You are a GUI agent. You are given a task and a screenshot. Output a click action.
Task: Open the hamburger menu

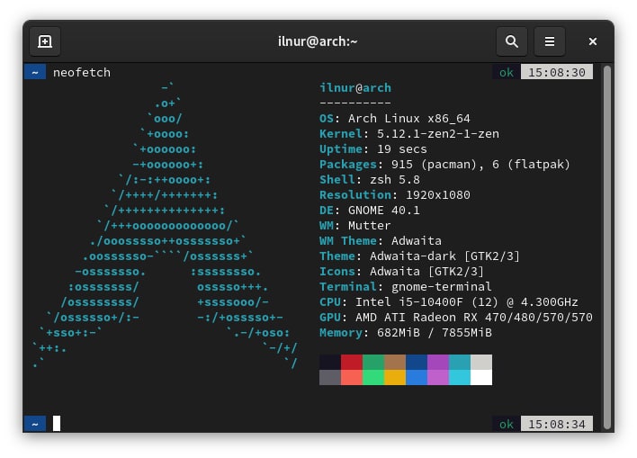pos(549,41)
